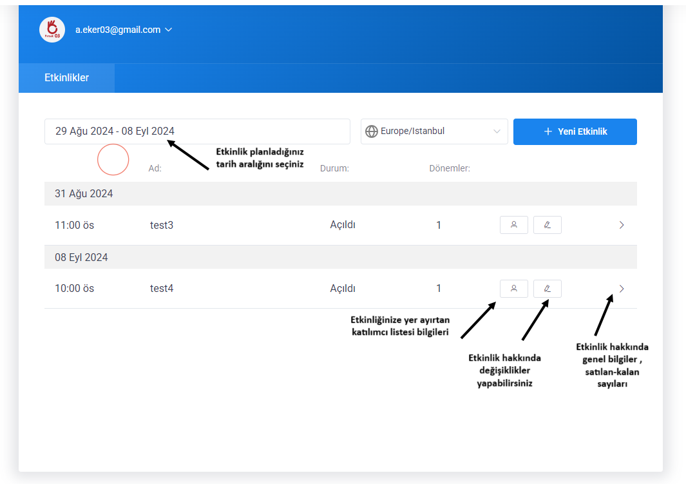Click the globe icon in timezone selector
Viewport: 686px width, 484px height.
pos(371,131)
